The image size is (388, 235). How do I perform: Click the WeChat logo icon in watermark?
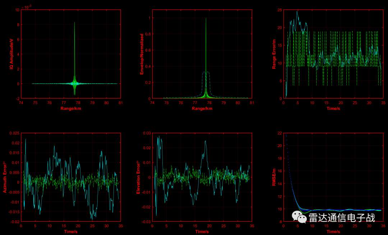point(299,217)
